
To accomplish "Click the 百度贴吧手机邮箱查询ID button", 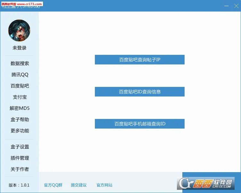I will click(139, 124).
